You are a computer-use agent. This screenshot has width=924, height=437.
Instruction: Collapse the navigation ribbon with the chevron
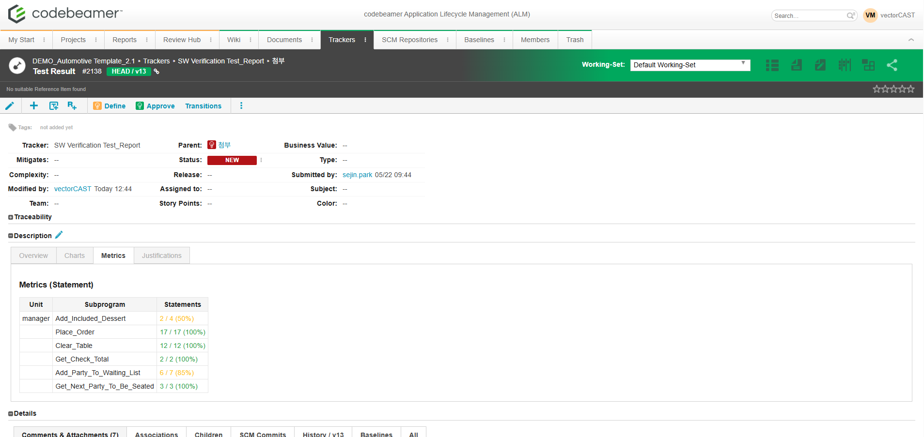tap(911, 40)
